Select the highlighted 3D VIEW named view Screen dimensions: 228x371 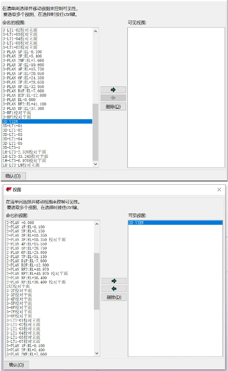pos(47,121)
